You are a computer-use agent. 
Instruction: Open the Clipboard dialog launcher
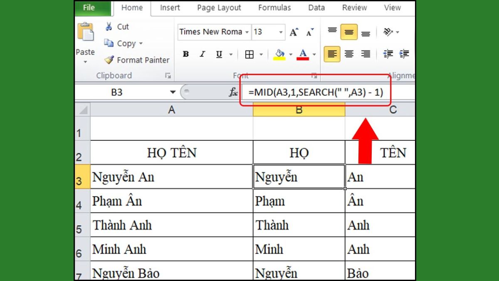(168, 76)
